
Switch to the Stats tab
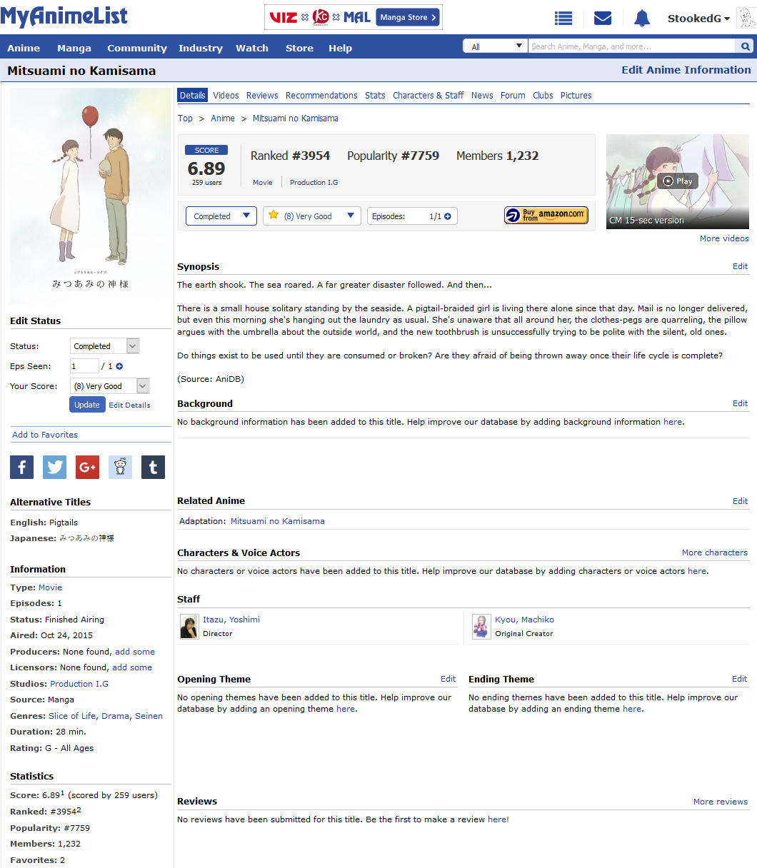375,96
